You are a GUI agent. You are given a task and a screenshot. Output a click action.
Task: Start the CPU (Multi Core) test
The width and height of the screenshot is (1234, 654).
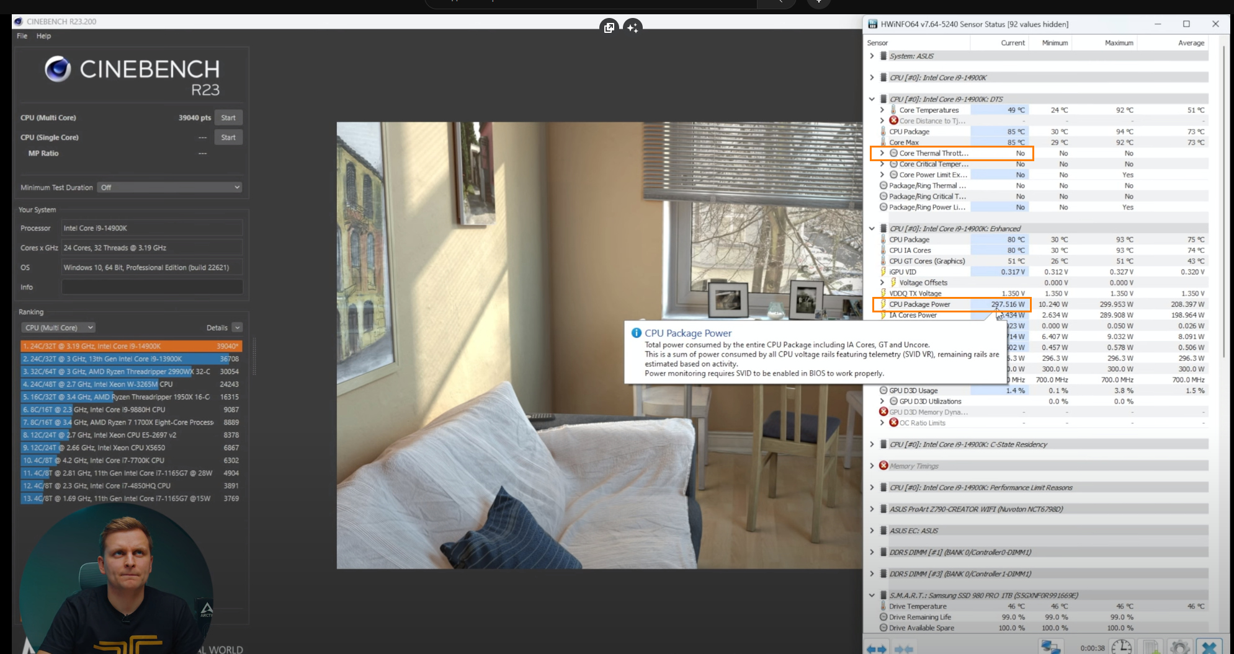(228, 118)
